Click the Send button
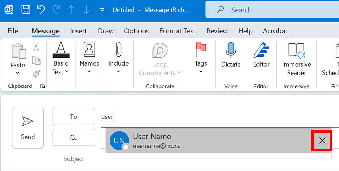 [x=28, y=128]
